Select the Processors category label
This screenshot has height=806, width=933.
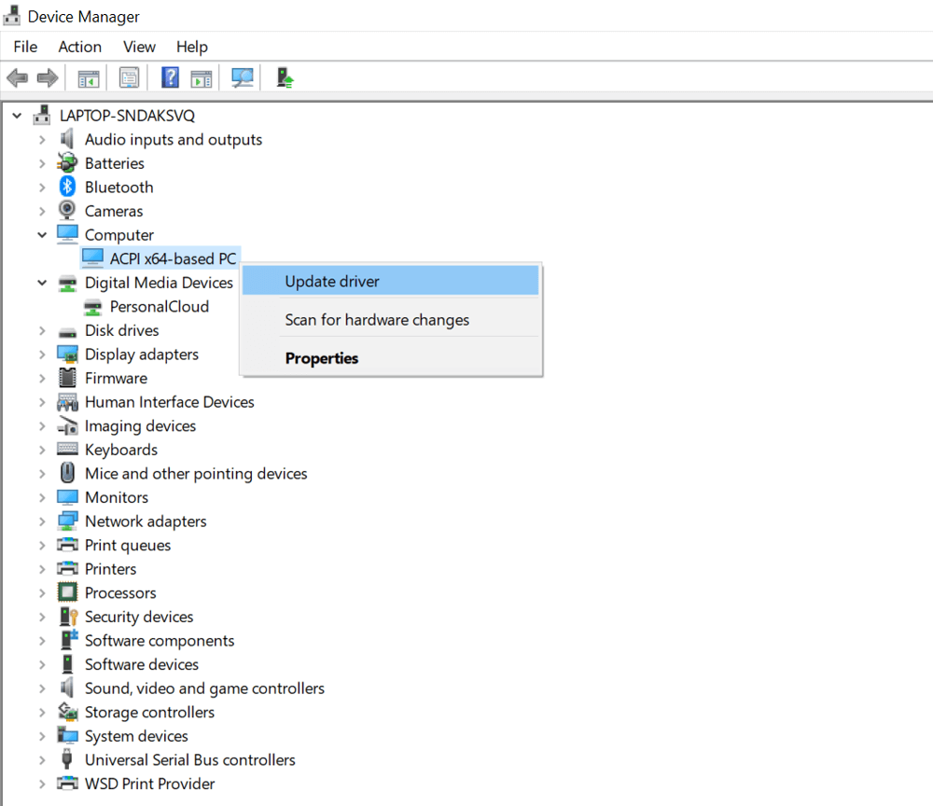[120, 593]
